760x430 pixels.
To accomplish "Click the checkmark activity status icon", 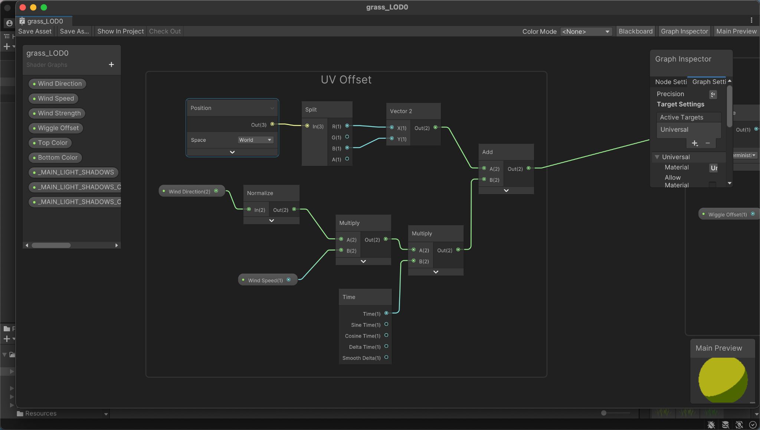I will click(753, 424).
